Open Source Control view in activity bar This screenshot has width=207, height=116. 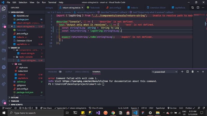coord(4,26)
